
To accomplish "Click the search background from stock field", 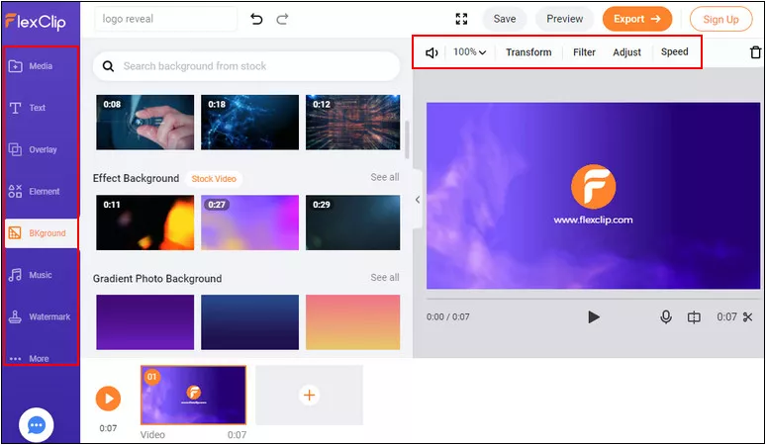I will click(246, 66).
